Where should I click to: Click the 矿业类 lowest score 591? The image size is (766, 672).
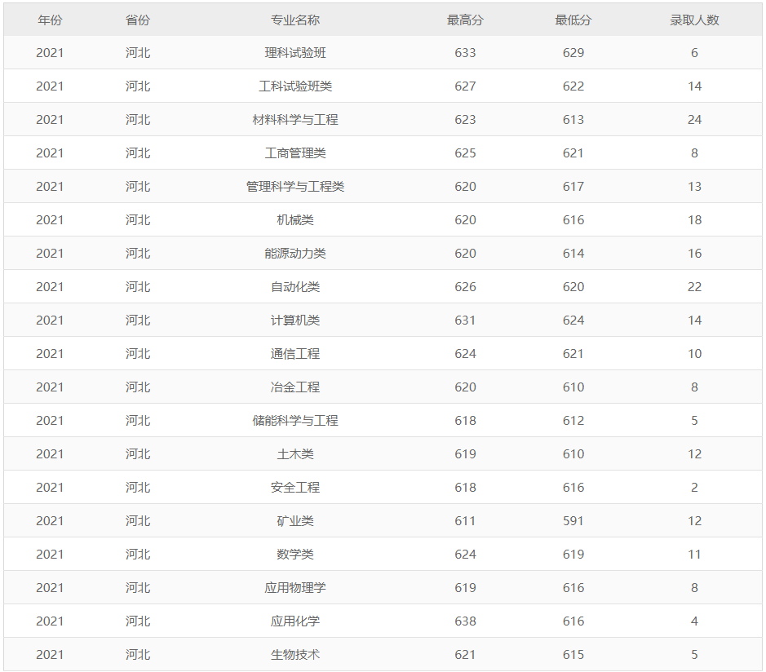(x=573, y=521)
